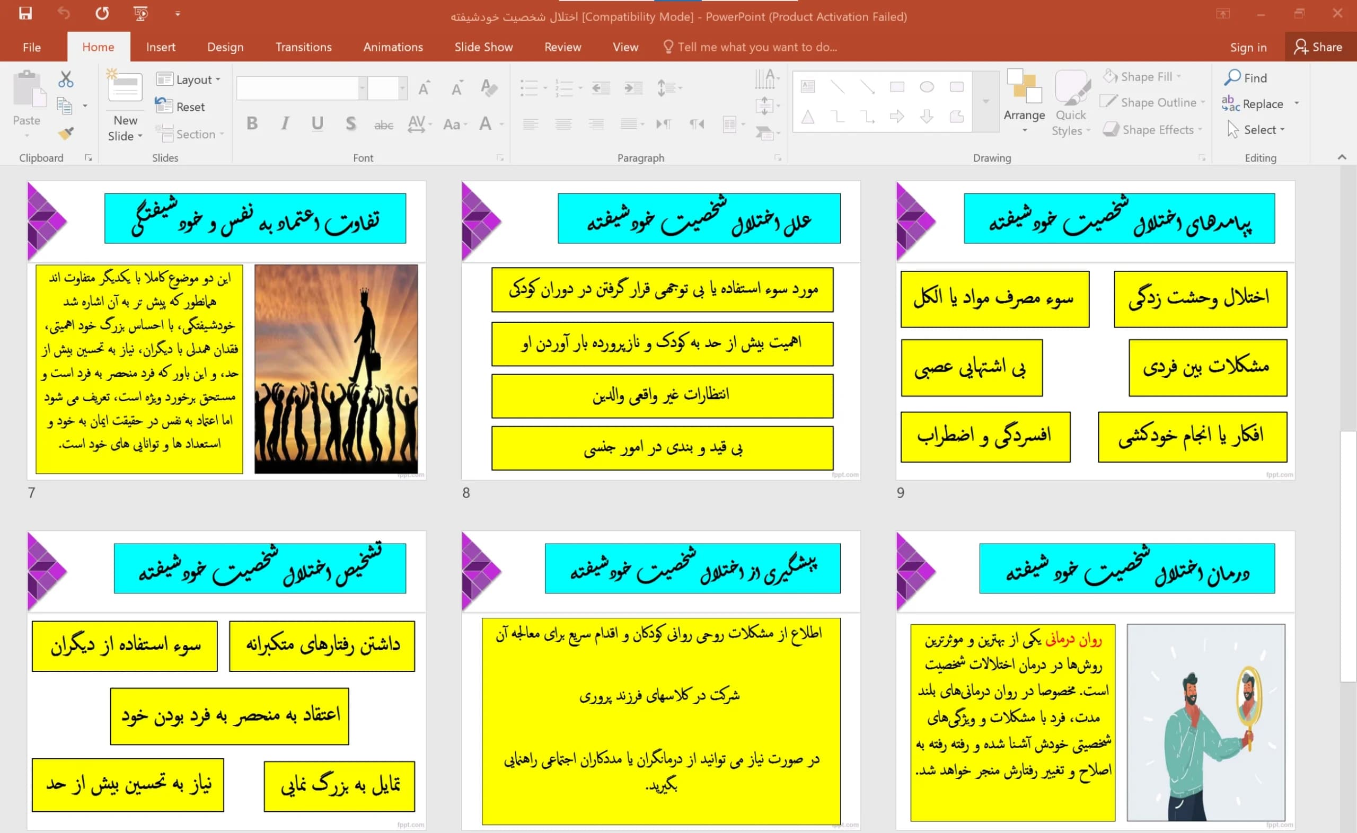Open the Transitions tab
Screen dimensions: 1357x833
304,47
